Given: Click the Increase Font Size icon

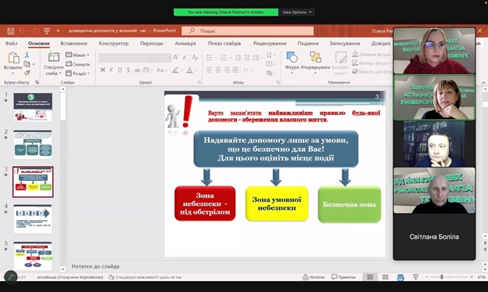Looking at the screenshot, I should 176,57.
